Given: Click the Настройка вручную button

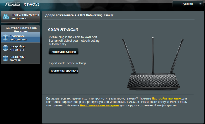Looking at the screenshot, I should pyautogui.click(x=64, y=71).
